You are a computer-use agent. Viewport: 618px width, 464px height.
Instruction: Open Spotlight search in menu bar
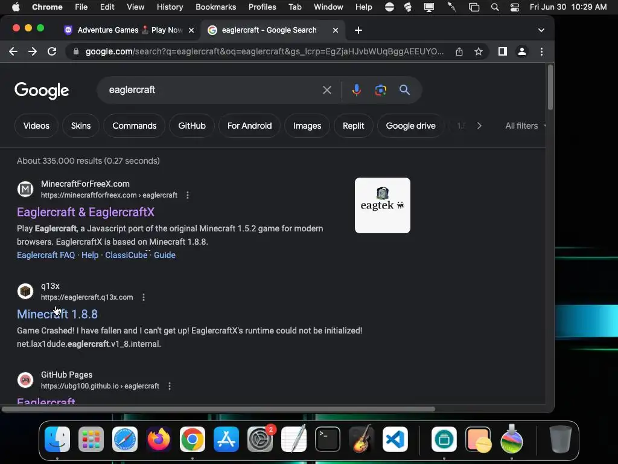click(x=495, y=7)
